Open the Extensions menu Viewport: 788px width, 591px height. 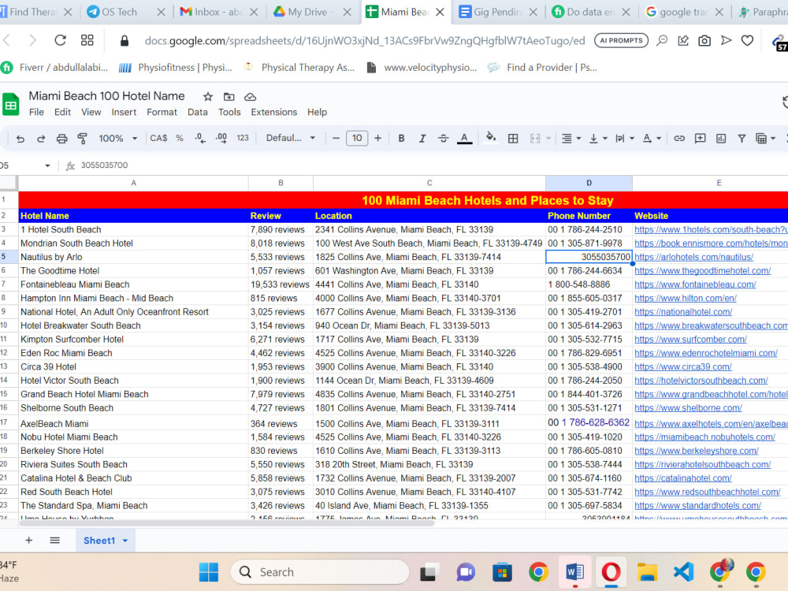(x=274, y=112)
